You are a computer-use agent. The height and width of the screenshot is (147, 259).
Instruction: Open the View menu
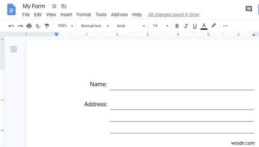[x=51, y=15]
